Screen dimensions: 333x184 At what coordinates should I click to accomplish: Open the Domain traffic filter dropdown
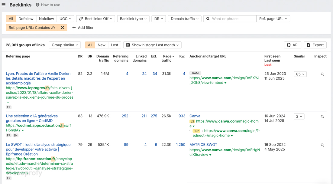[185, 19]
